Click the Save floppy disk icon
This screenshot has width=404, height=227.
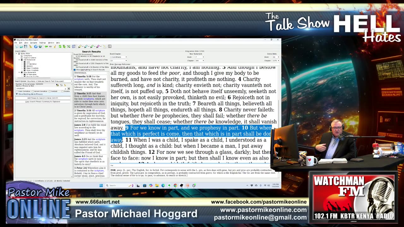pyautogui.click(x=26, y=46)
